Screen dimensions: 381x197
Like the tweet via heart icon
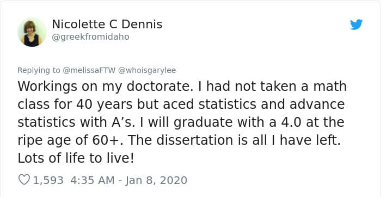pos(24,180)
